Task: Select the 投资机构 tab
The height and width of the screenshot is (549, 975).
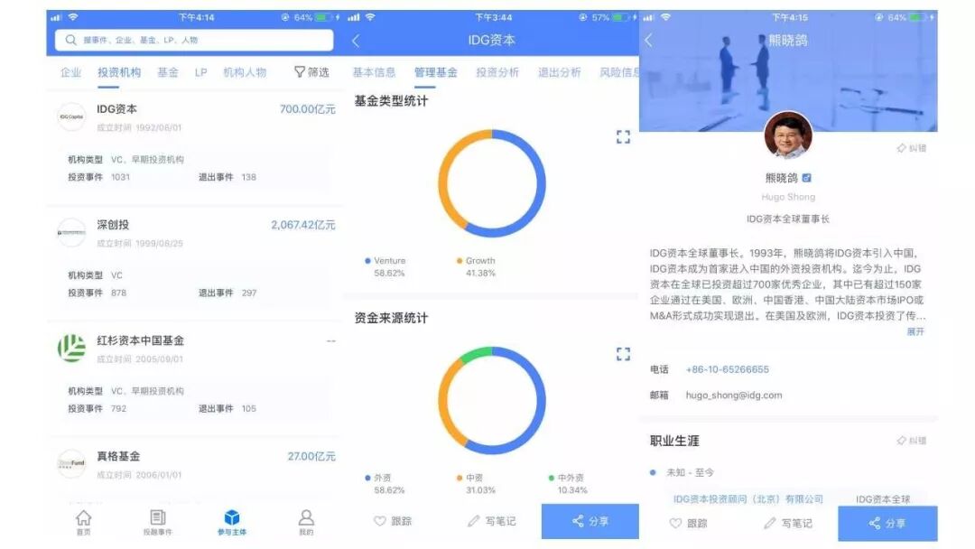Action: pos(119,72)
